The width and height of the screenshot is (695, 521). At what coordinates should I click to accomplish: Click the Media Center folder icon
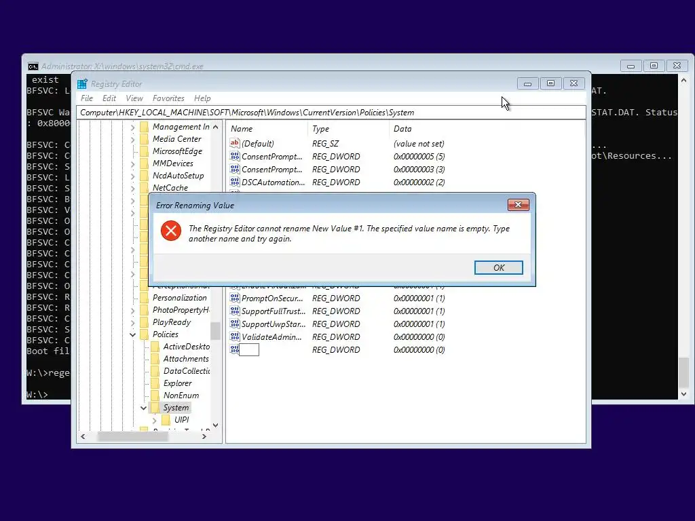coord(144,139)
